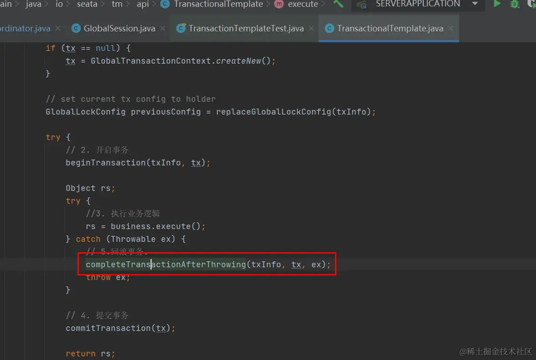Click the 'commitTransaction' method call
The height and width of the screenshot is (360, 536).
tap(108, 328)
